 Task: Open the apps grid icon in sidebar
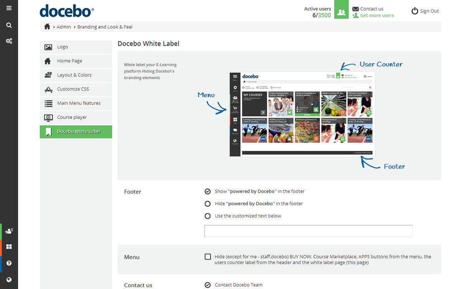coord(9,247)
